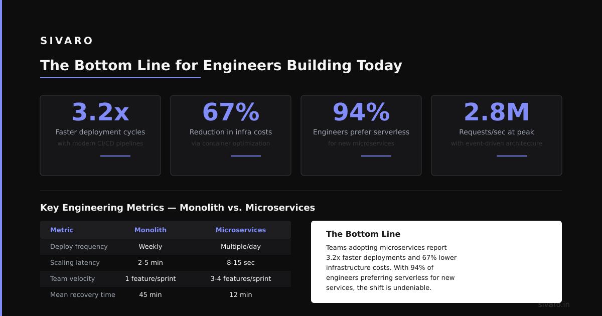The height and width of the screenshot is (316, 602).
Task: Select the Deploy frequency row label
Action: click(79, 247)
